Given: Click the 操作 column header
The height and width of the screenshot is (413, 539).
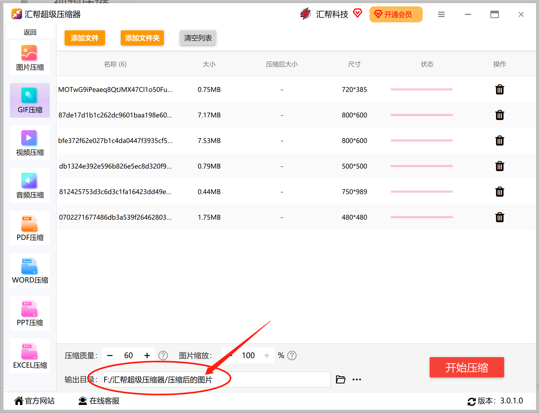Looking at the screenshot, I should pyautogui.click(x=500, y=64).
